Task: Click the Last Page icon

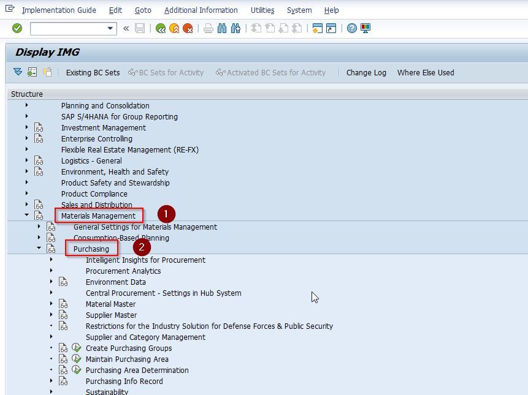Action: 297,28
